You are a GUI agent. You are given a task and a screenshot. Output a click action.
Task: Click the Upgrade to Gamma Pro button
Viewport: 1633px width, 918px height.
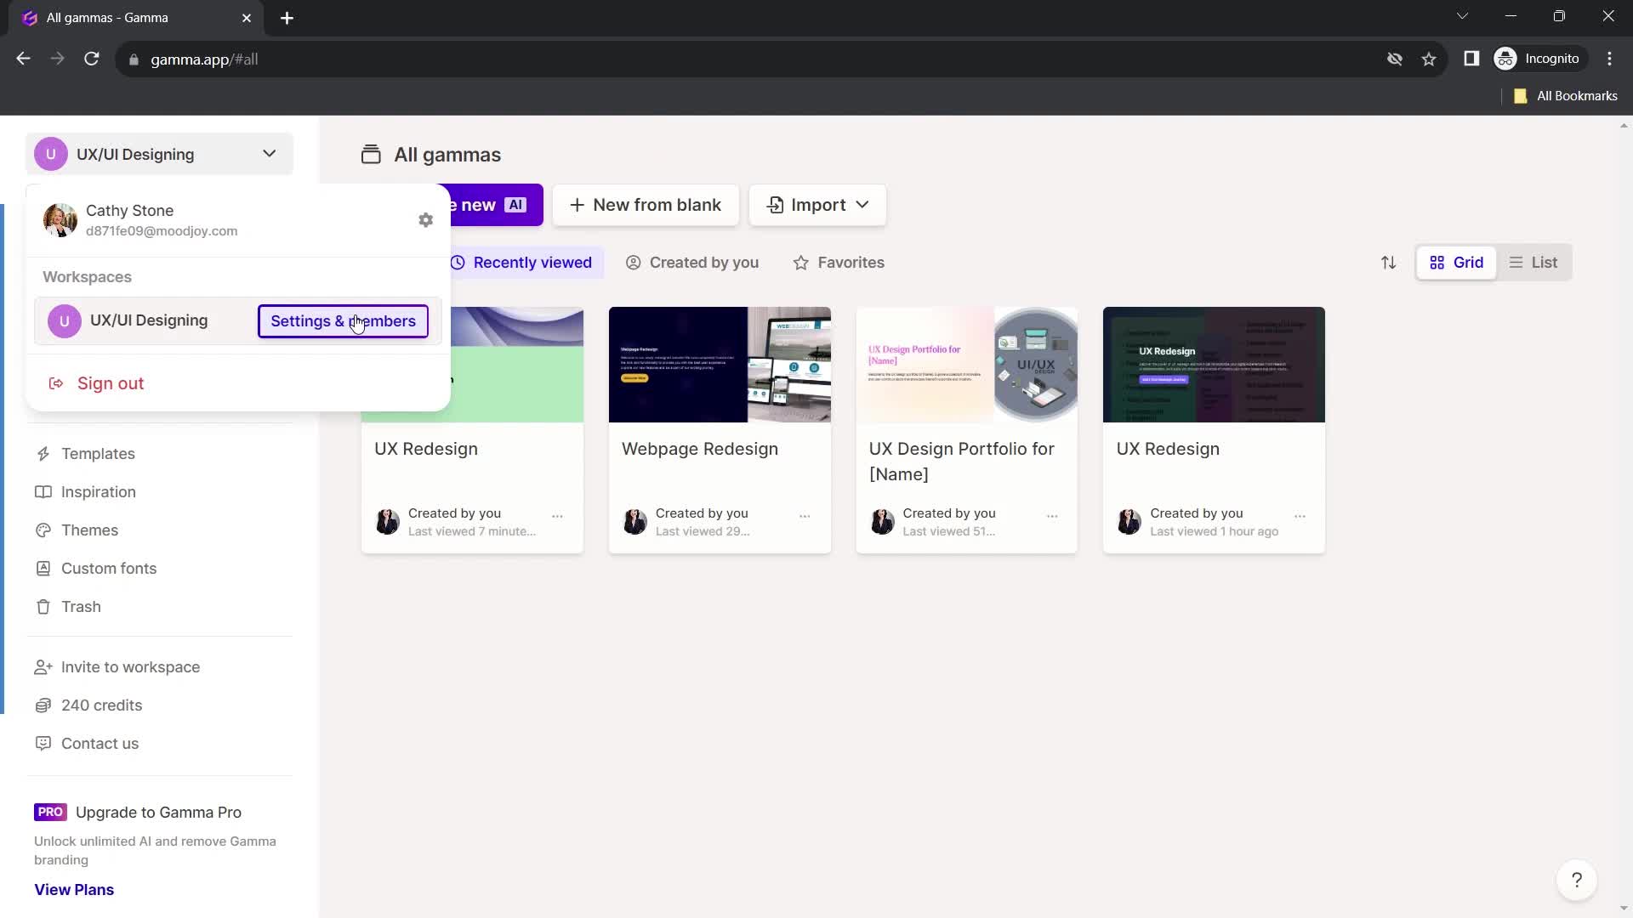(x=158, y=812)
